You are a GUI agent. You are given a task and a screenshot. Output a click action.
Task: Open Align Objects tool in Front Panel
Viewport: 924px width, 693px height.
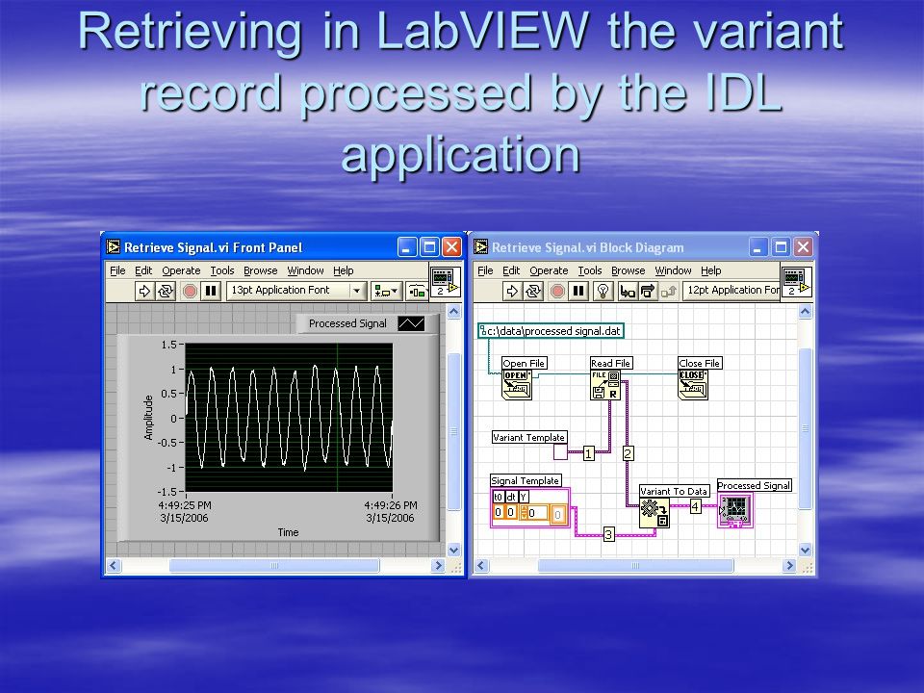tap(386, 291)
